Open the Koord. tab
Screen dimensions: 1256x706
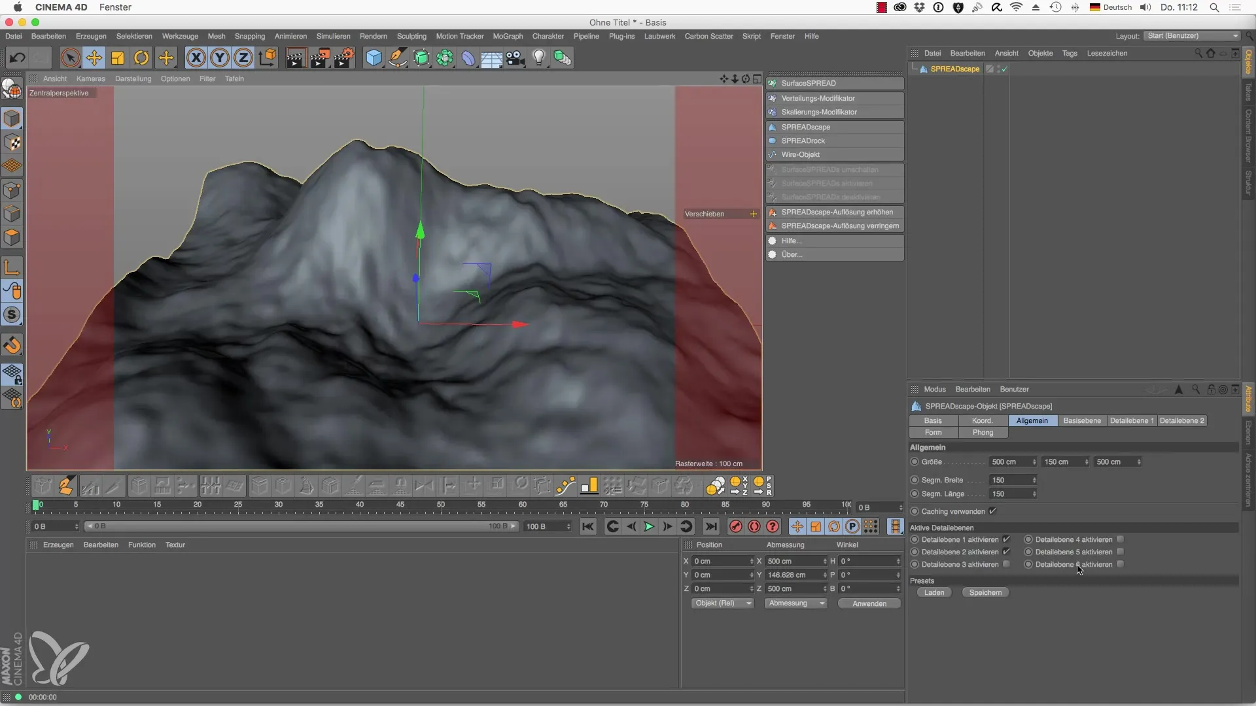983,421
